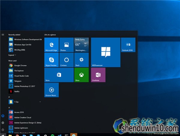Click the hamburger menu icon in Start
The width and height of the screenshot is (180, 136).
[3, 35]
